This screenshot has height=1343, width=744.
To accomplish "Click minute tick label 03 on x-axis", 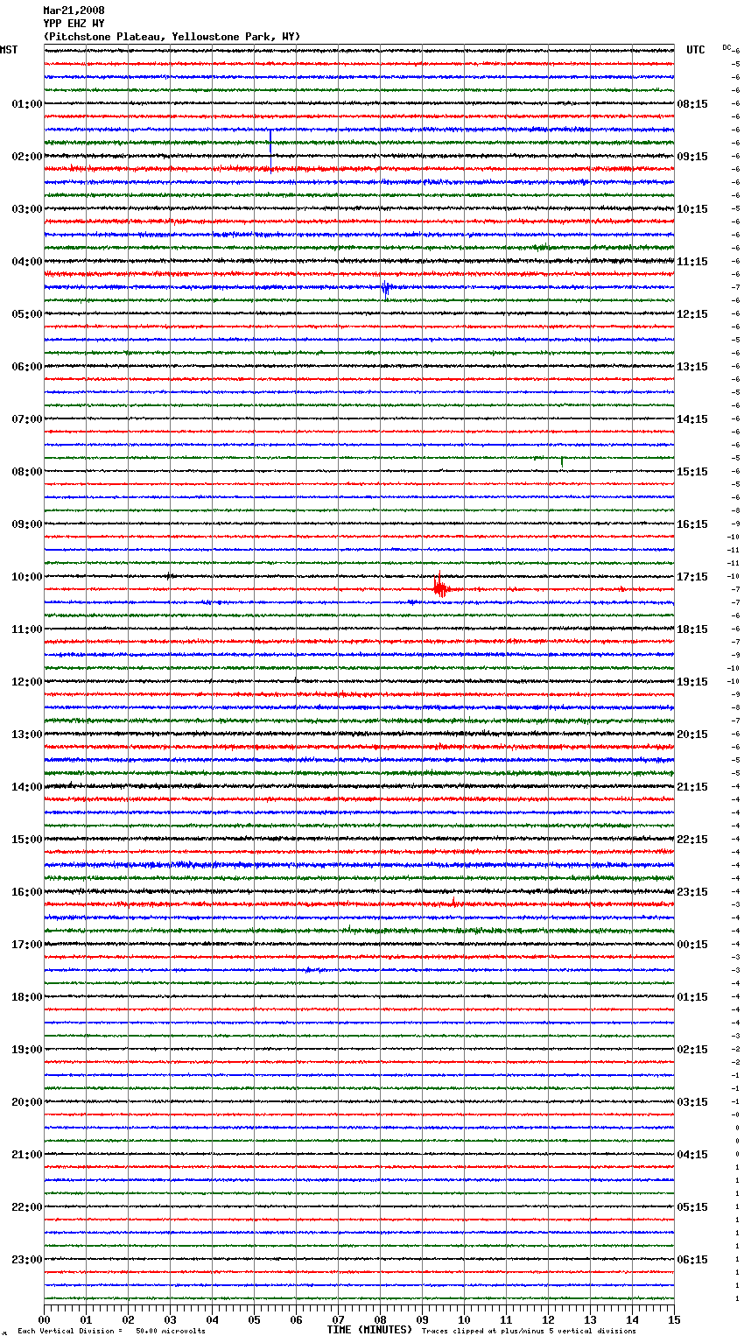I will [170, 1319].
